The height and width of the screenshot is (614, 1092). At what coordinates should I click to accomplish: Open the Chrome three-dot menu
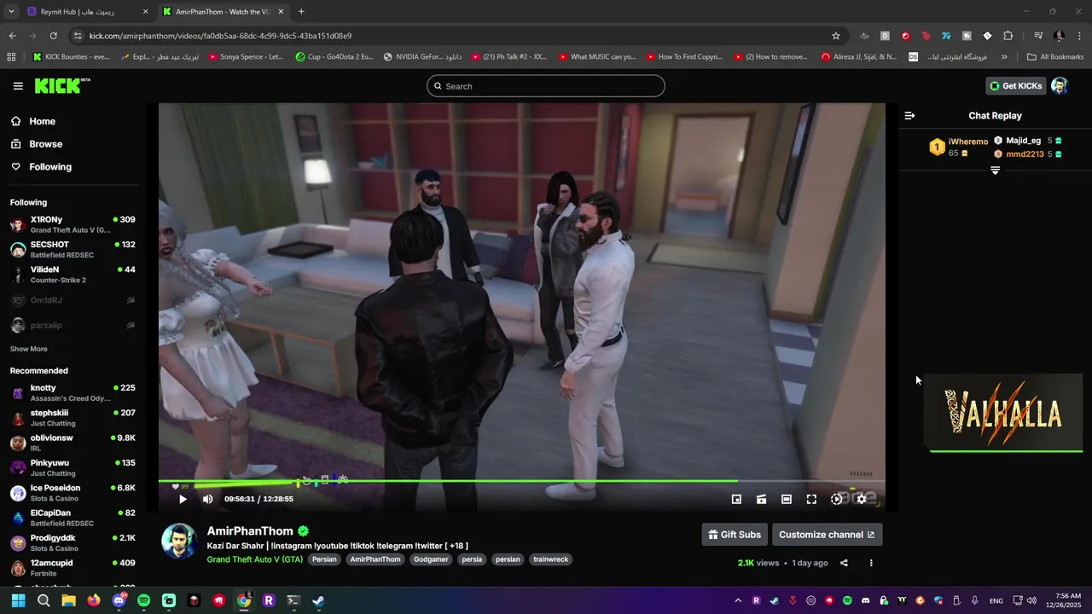pyautogui.click(x=1079, y=36)
